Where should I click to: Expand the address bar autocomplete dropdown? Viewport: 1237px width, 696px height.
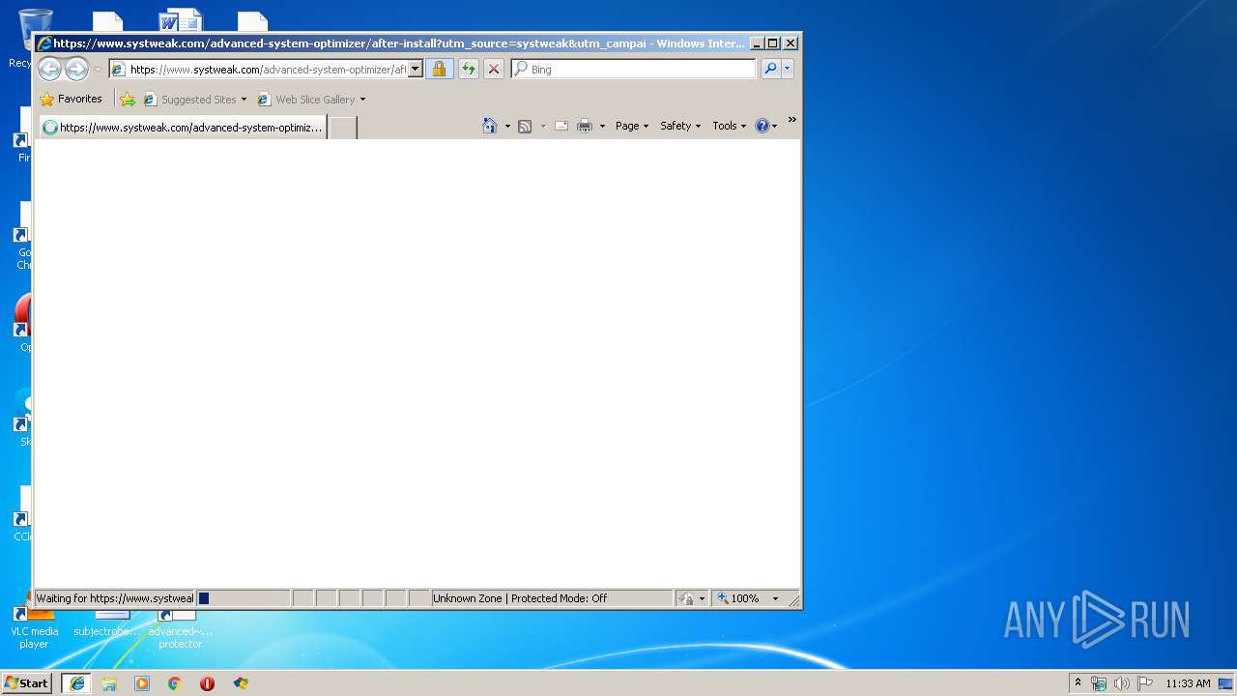click(416, 70)
